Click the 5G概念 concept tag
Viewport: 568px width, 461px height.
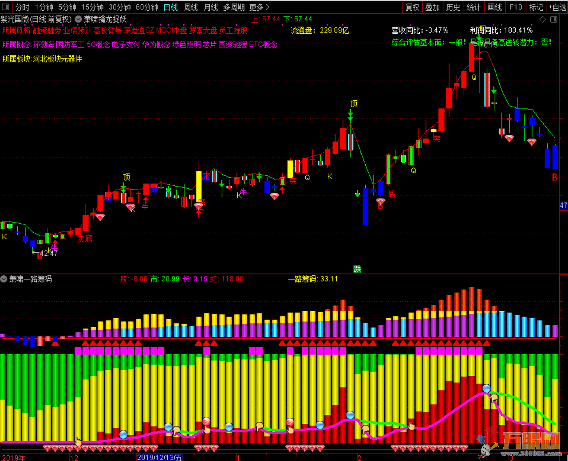click(98, 45)
